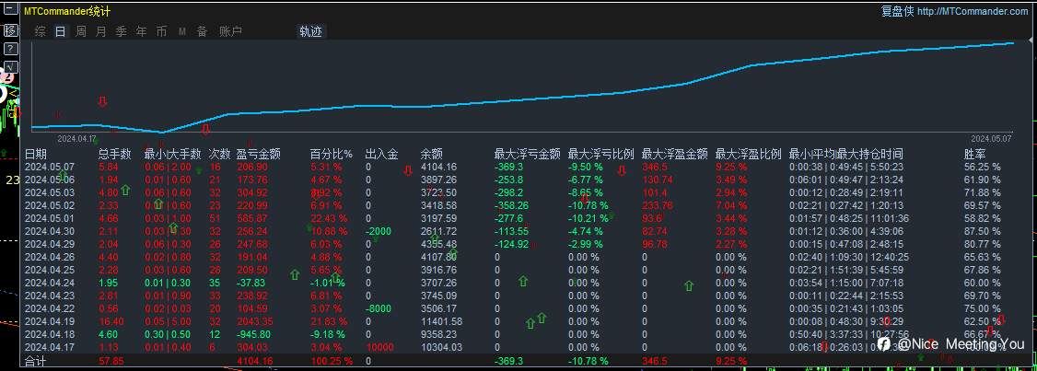Click the 585.87 profit value
This screenshot has width=1037, height=371.
click(x=252, y=218)
